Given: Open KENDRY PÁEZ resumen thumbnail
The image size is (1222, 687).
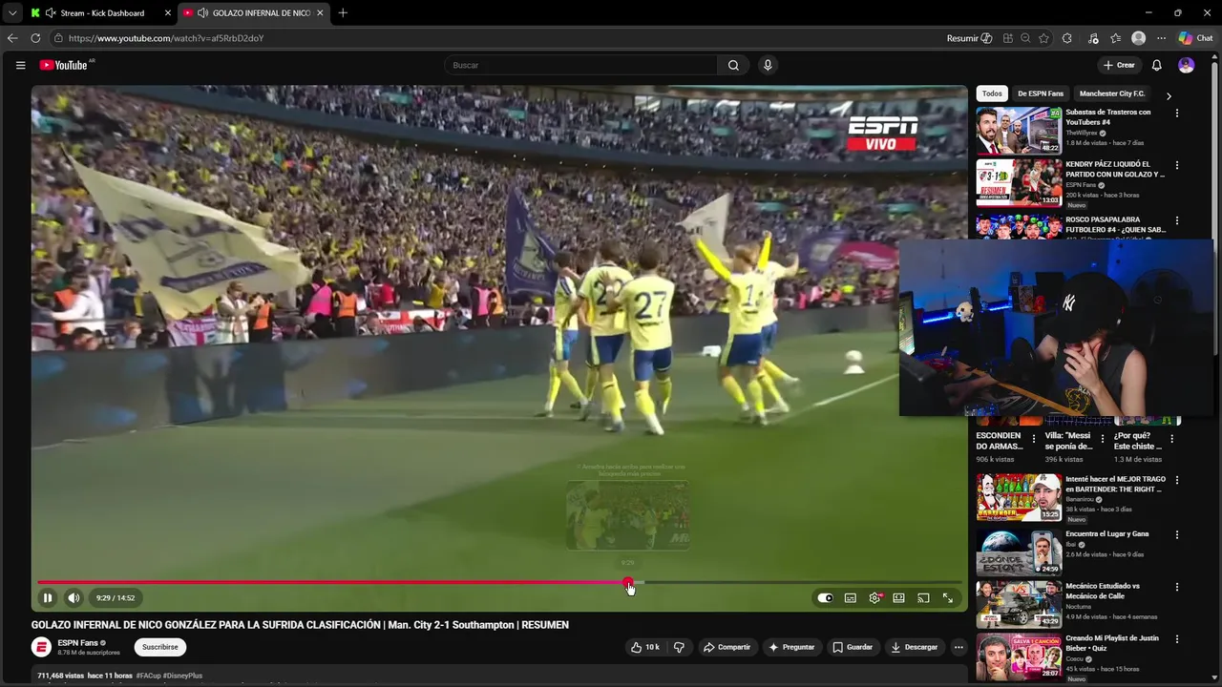Looking at the screenshot, I should (1019, 182).
